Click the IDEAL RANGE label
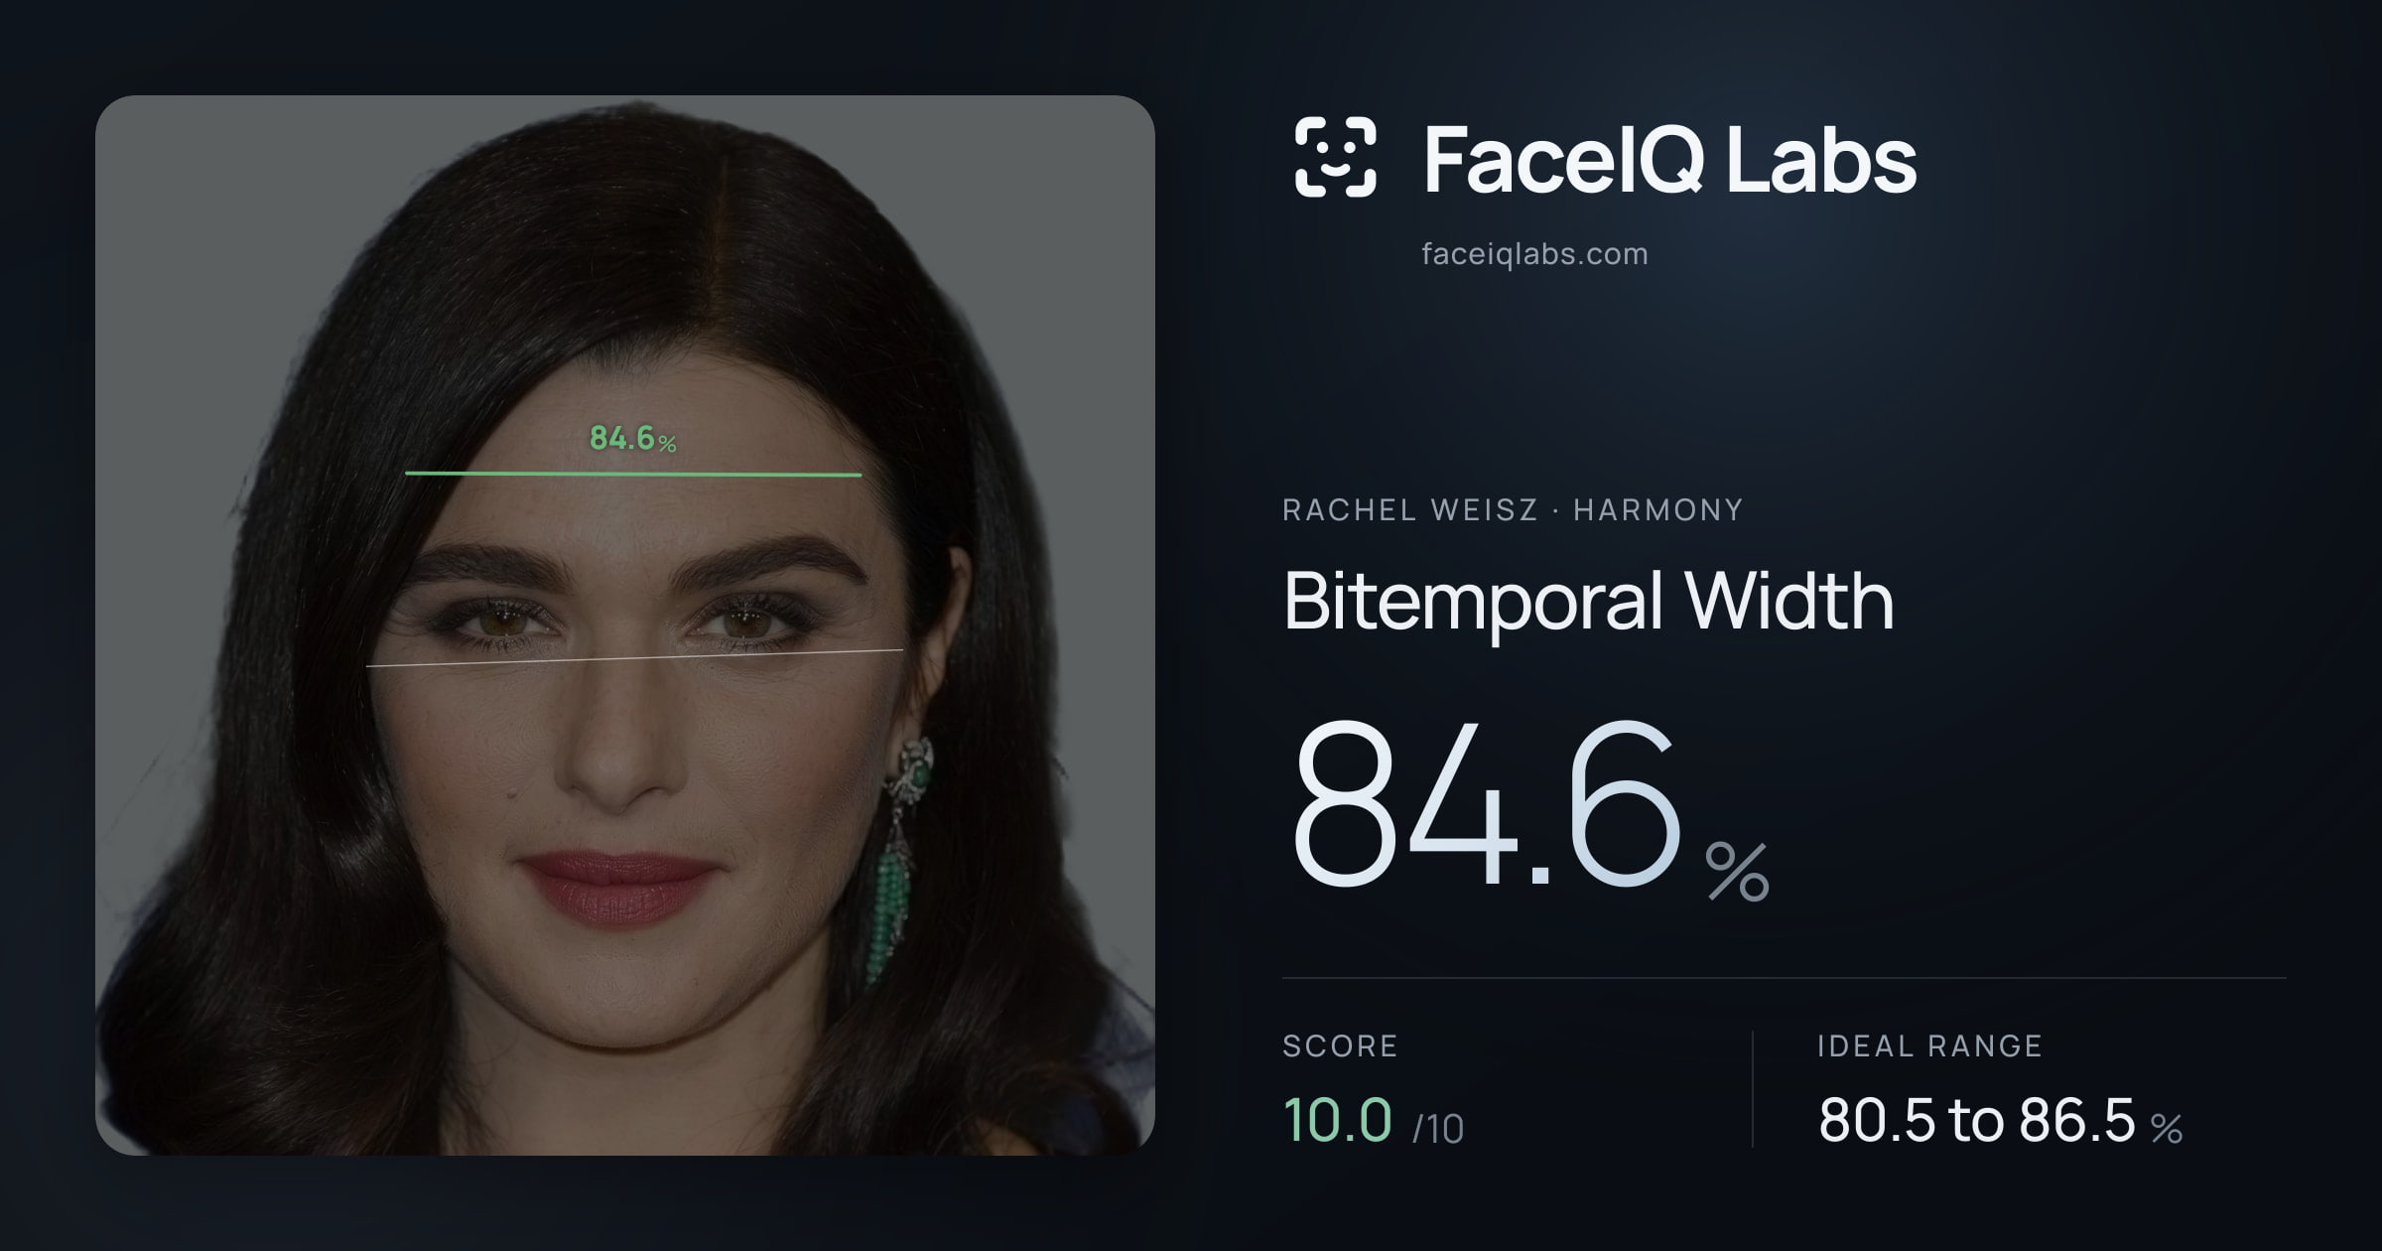2382x1251 pixels. click(1929, 1045)
